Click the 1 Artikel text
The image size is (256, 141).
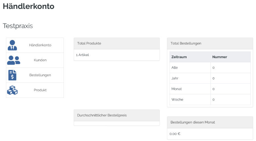pos(82,55)
